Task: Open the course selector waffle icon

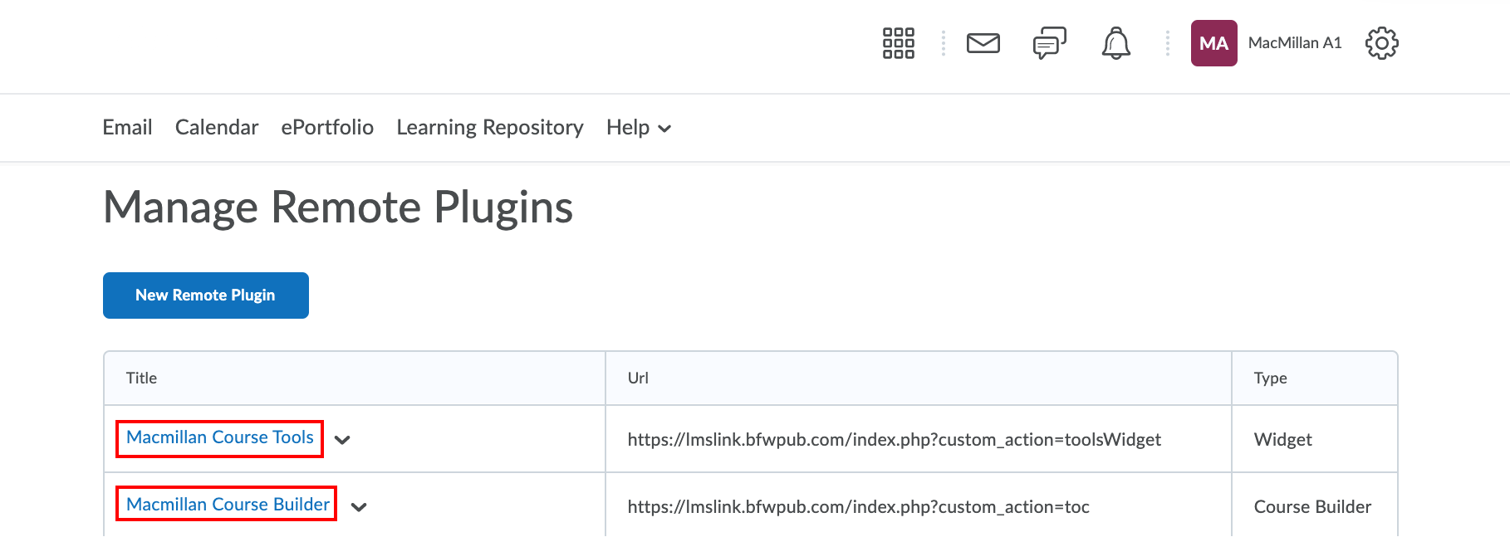Action: coord(898,43)
